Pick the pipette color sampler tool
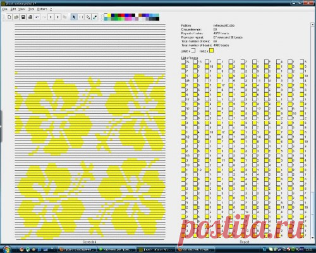316x253 pixels. pyautogui.click(x=95, y=17)
